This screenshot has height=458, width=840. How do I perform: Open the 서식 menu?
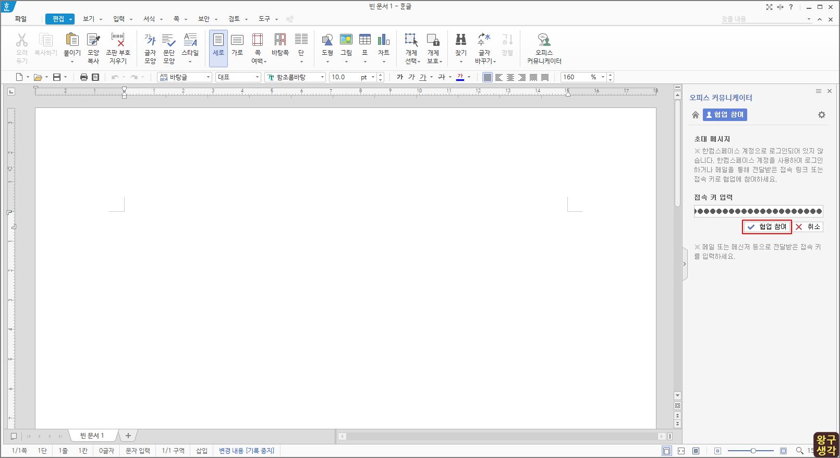point(149,19)
